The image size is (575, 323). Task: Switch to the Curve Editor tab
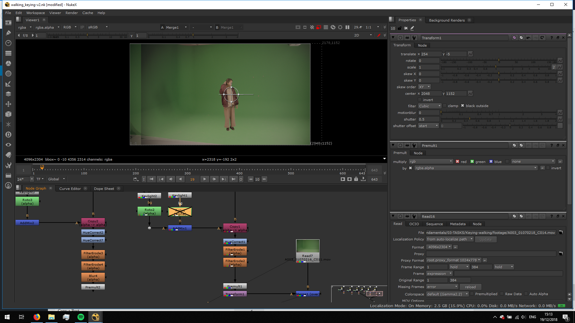point(70,189)
